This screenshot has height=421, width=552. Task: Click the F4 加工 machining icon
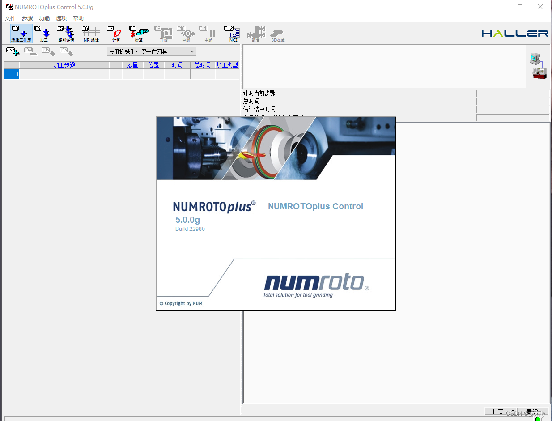[43, 34]
